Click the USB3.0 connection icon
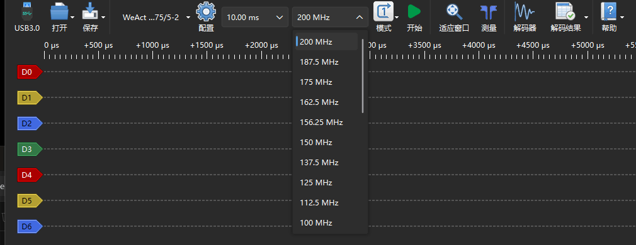This screenshot has width=636, height=245. [27, 11]
